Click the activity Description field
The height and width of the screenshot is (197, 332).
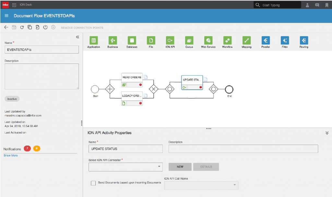243,149
